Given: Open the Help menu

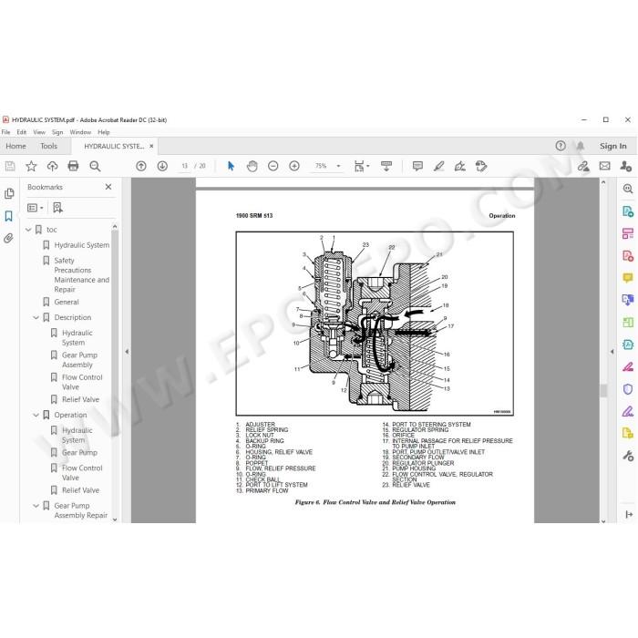Looking at the screenshot, I should (104, 132).
